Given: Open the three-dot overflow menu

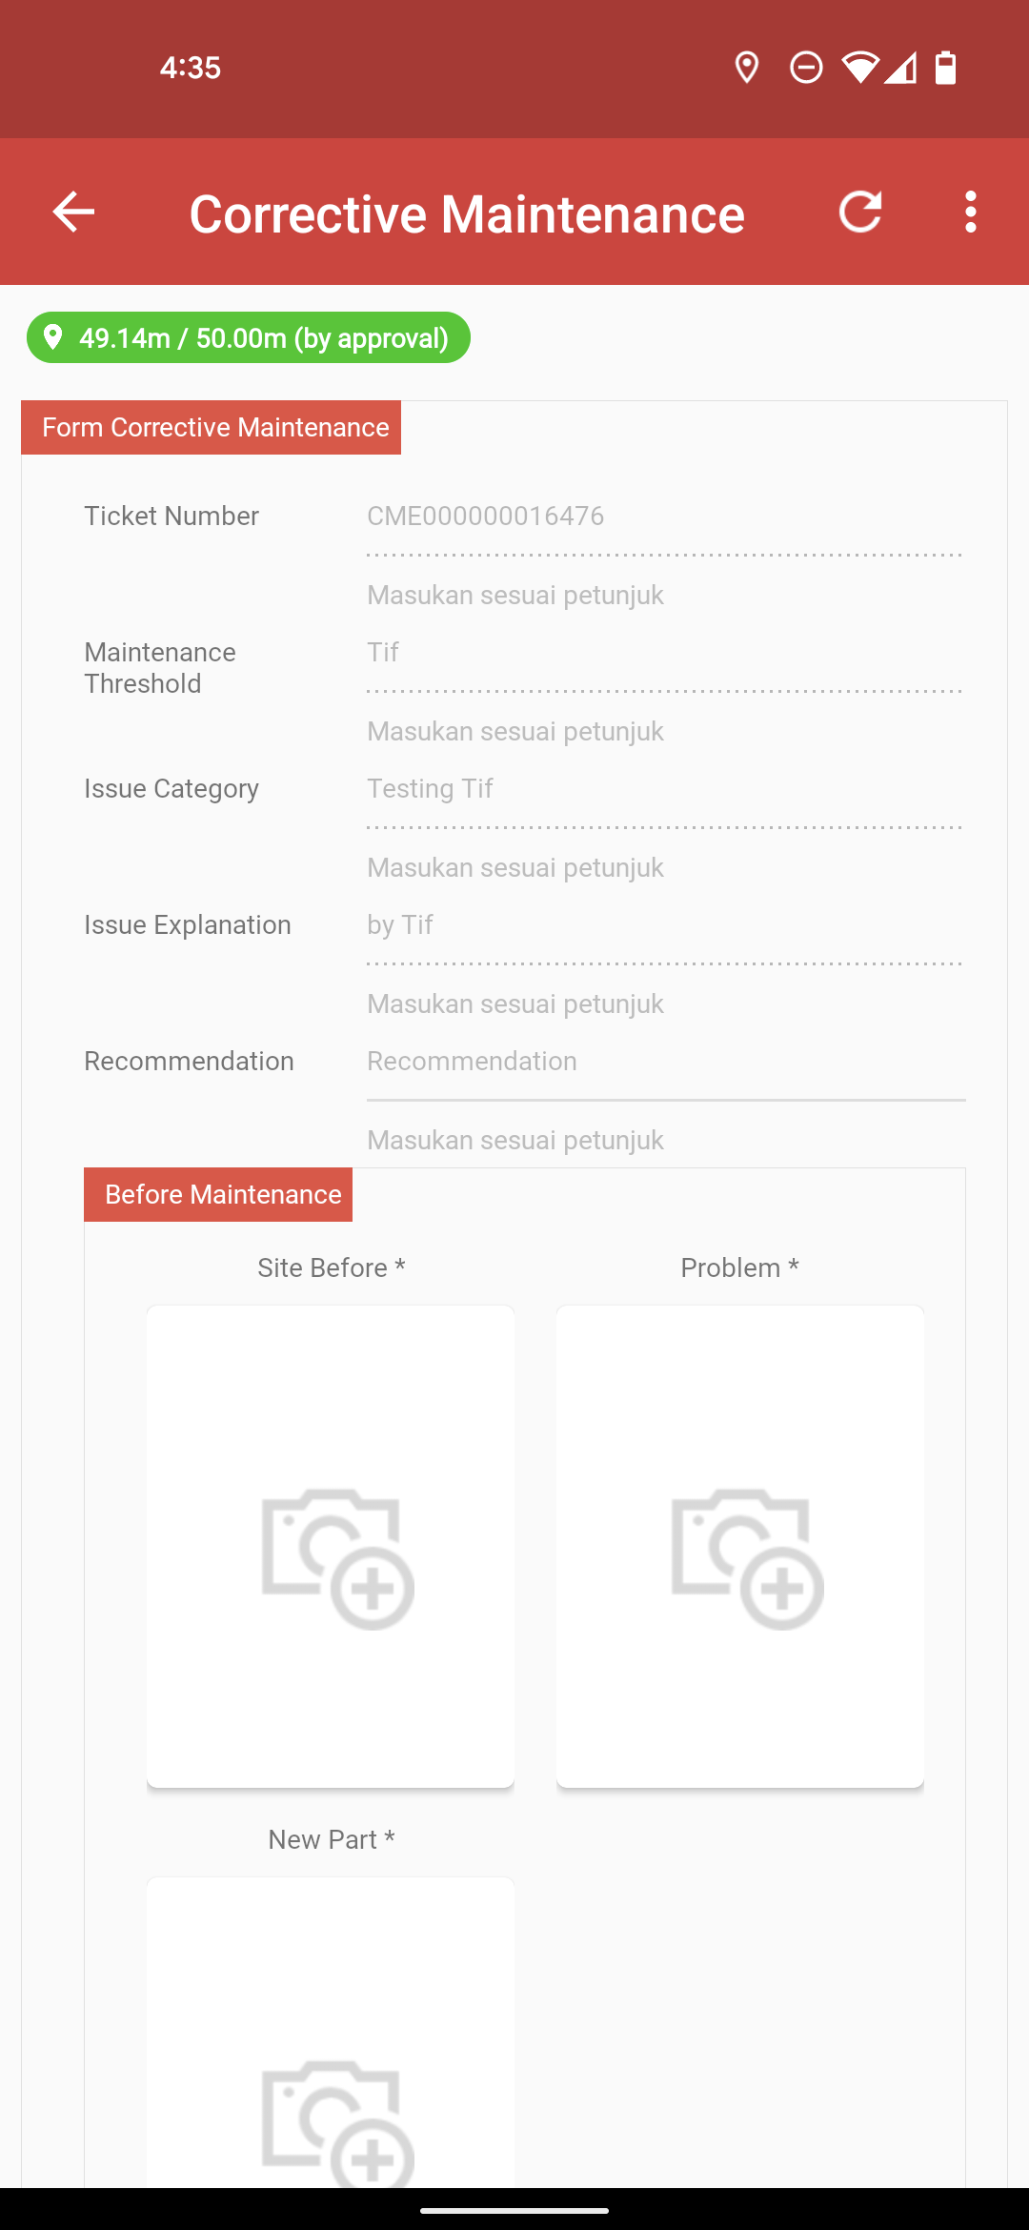Looking at the screenshot, I should pos(970,212).
